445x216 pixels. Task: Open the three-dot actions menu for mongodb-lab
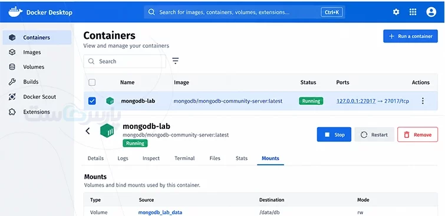[423, 101]
